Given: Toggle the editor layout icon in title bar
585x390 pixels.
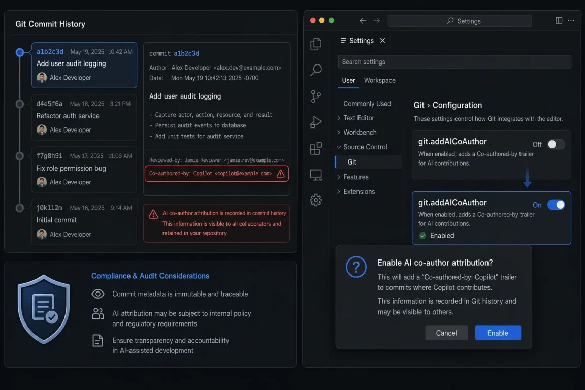Looking at the screenshot, I should [559, 21].
